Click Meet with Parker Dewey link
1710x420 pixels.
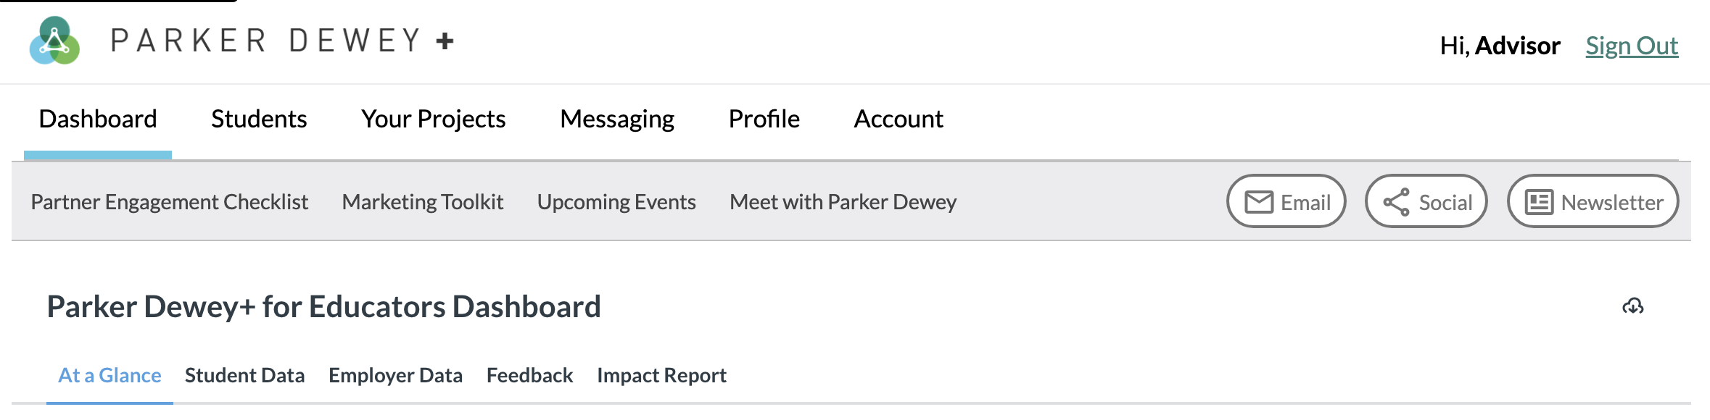(x=843, y=202)
